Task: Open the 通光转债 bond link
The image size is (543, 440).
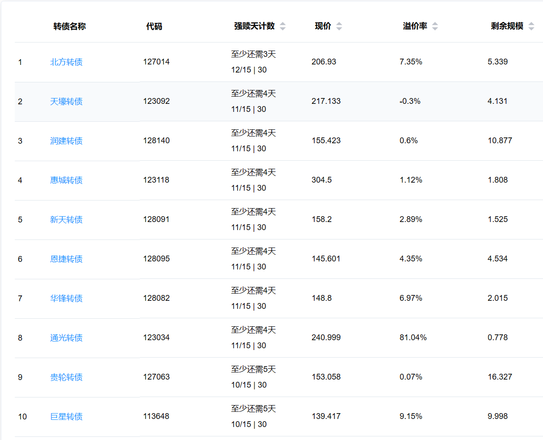Action: click(66, 338)
